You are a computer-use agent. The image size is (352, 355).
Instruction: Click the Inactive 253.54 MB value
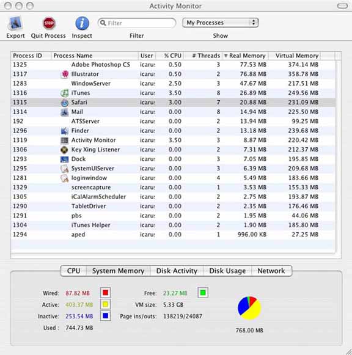click(79, 317)
